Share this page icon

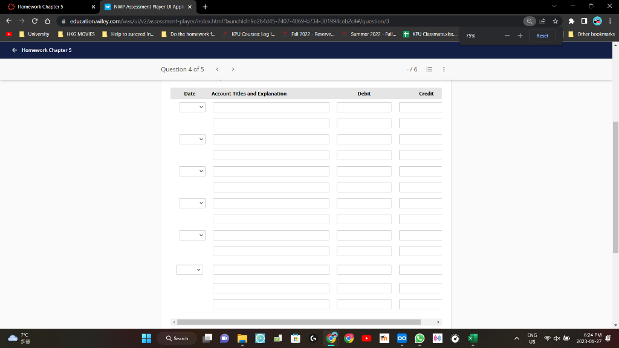(x=542, y=21)
